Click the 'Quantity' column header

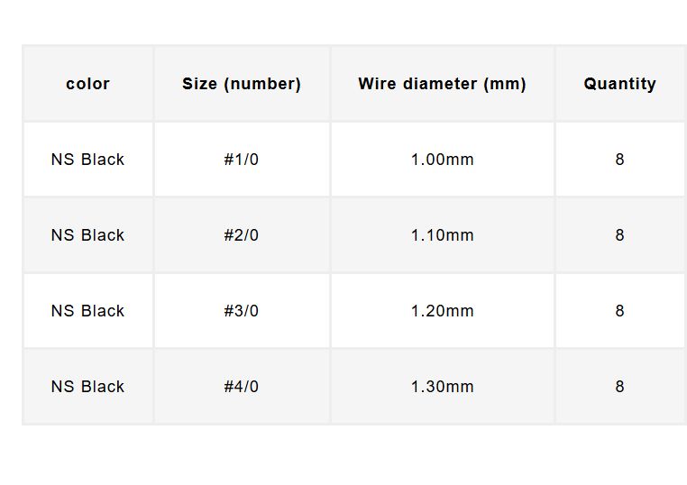coord(619,84)
